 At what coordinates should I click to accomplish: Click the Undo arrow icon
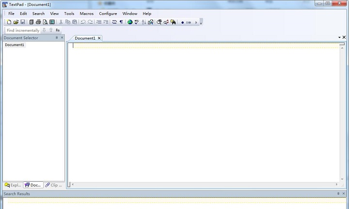83,22
